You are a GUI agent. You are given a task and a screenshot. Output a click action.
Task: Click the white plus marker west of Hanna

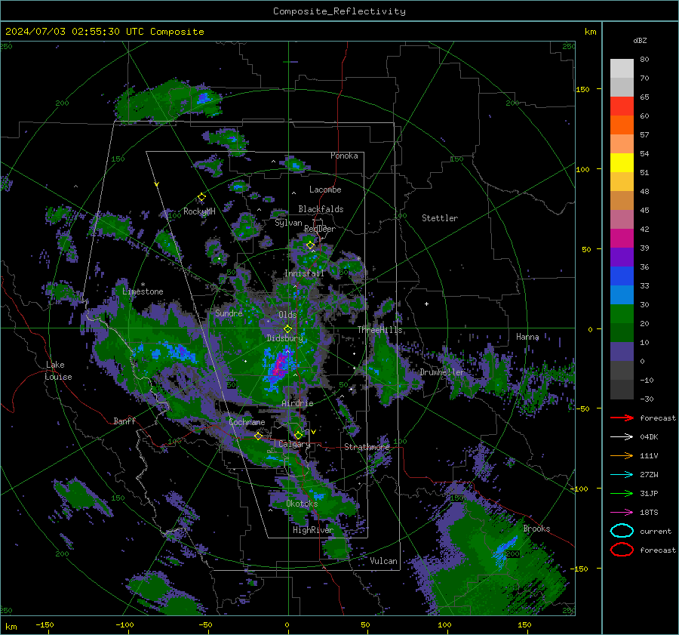426,304
